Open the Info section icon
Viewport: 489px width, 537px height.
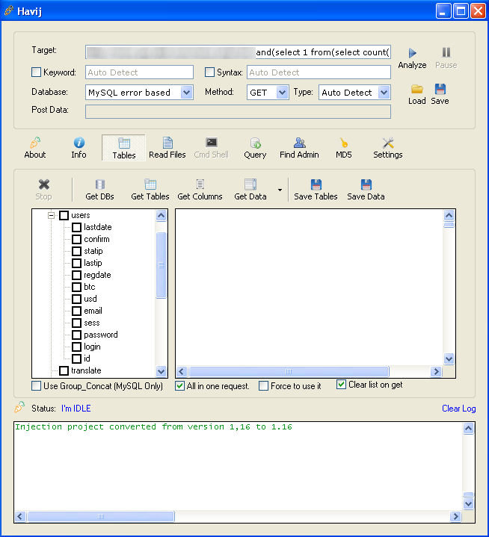click(x=79, y=143)
